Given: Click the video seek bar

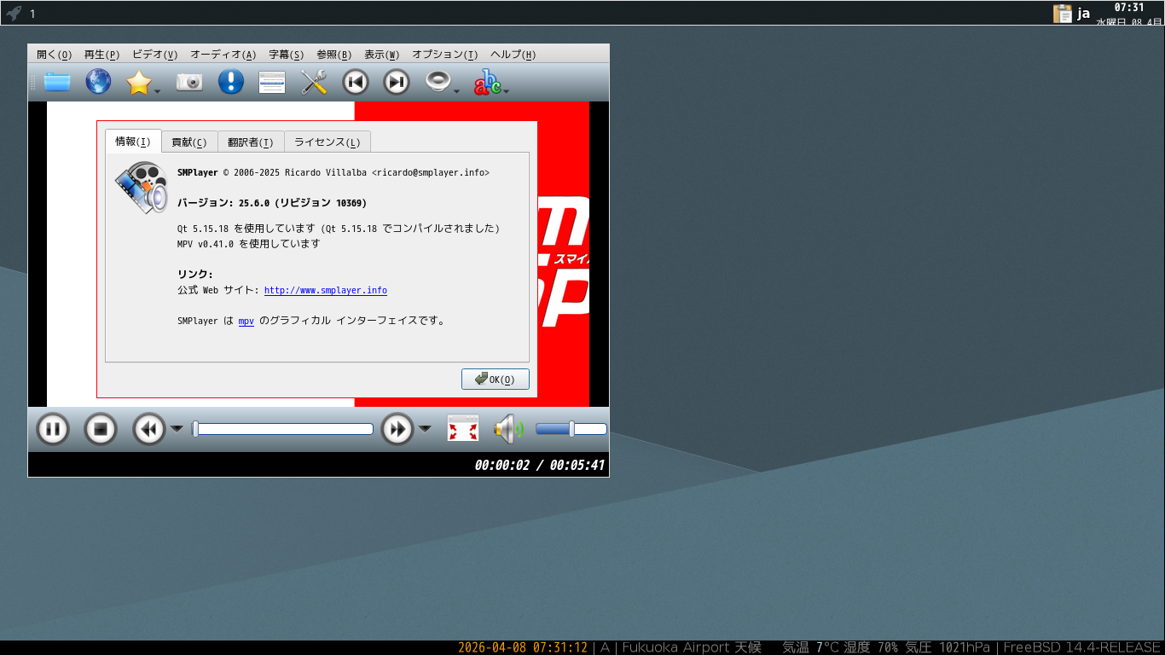Looking at the screenshot, I should [283, 429].
